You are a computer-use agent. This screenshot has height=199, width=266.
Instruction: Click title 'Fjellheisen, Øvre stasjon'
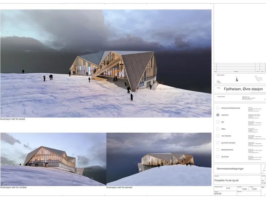243,89
